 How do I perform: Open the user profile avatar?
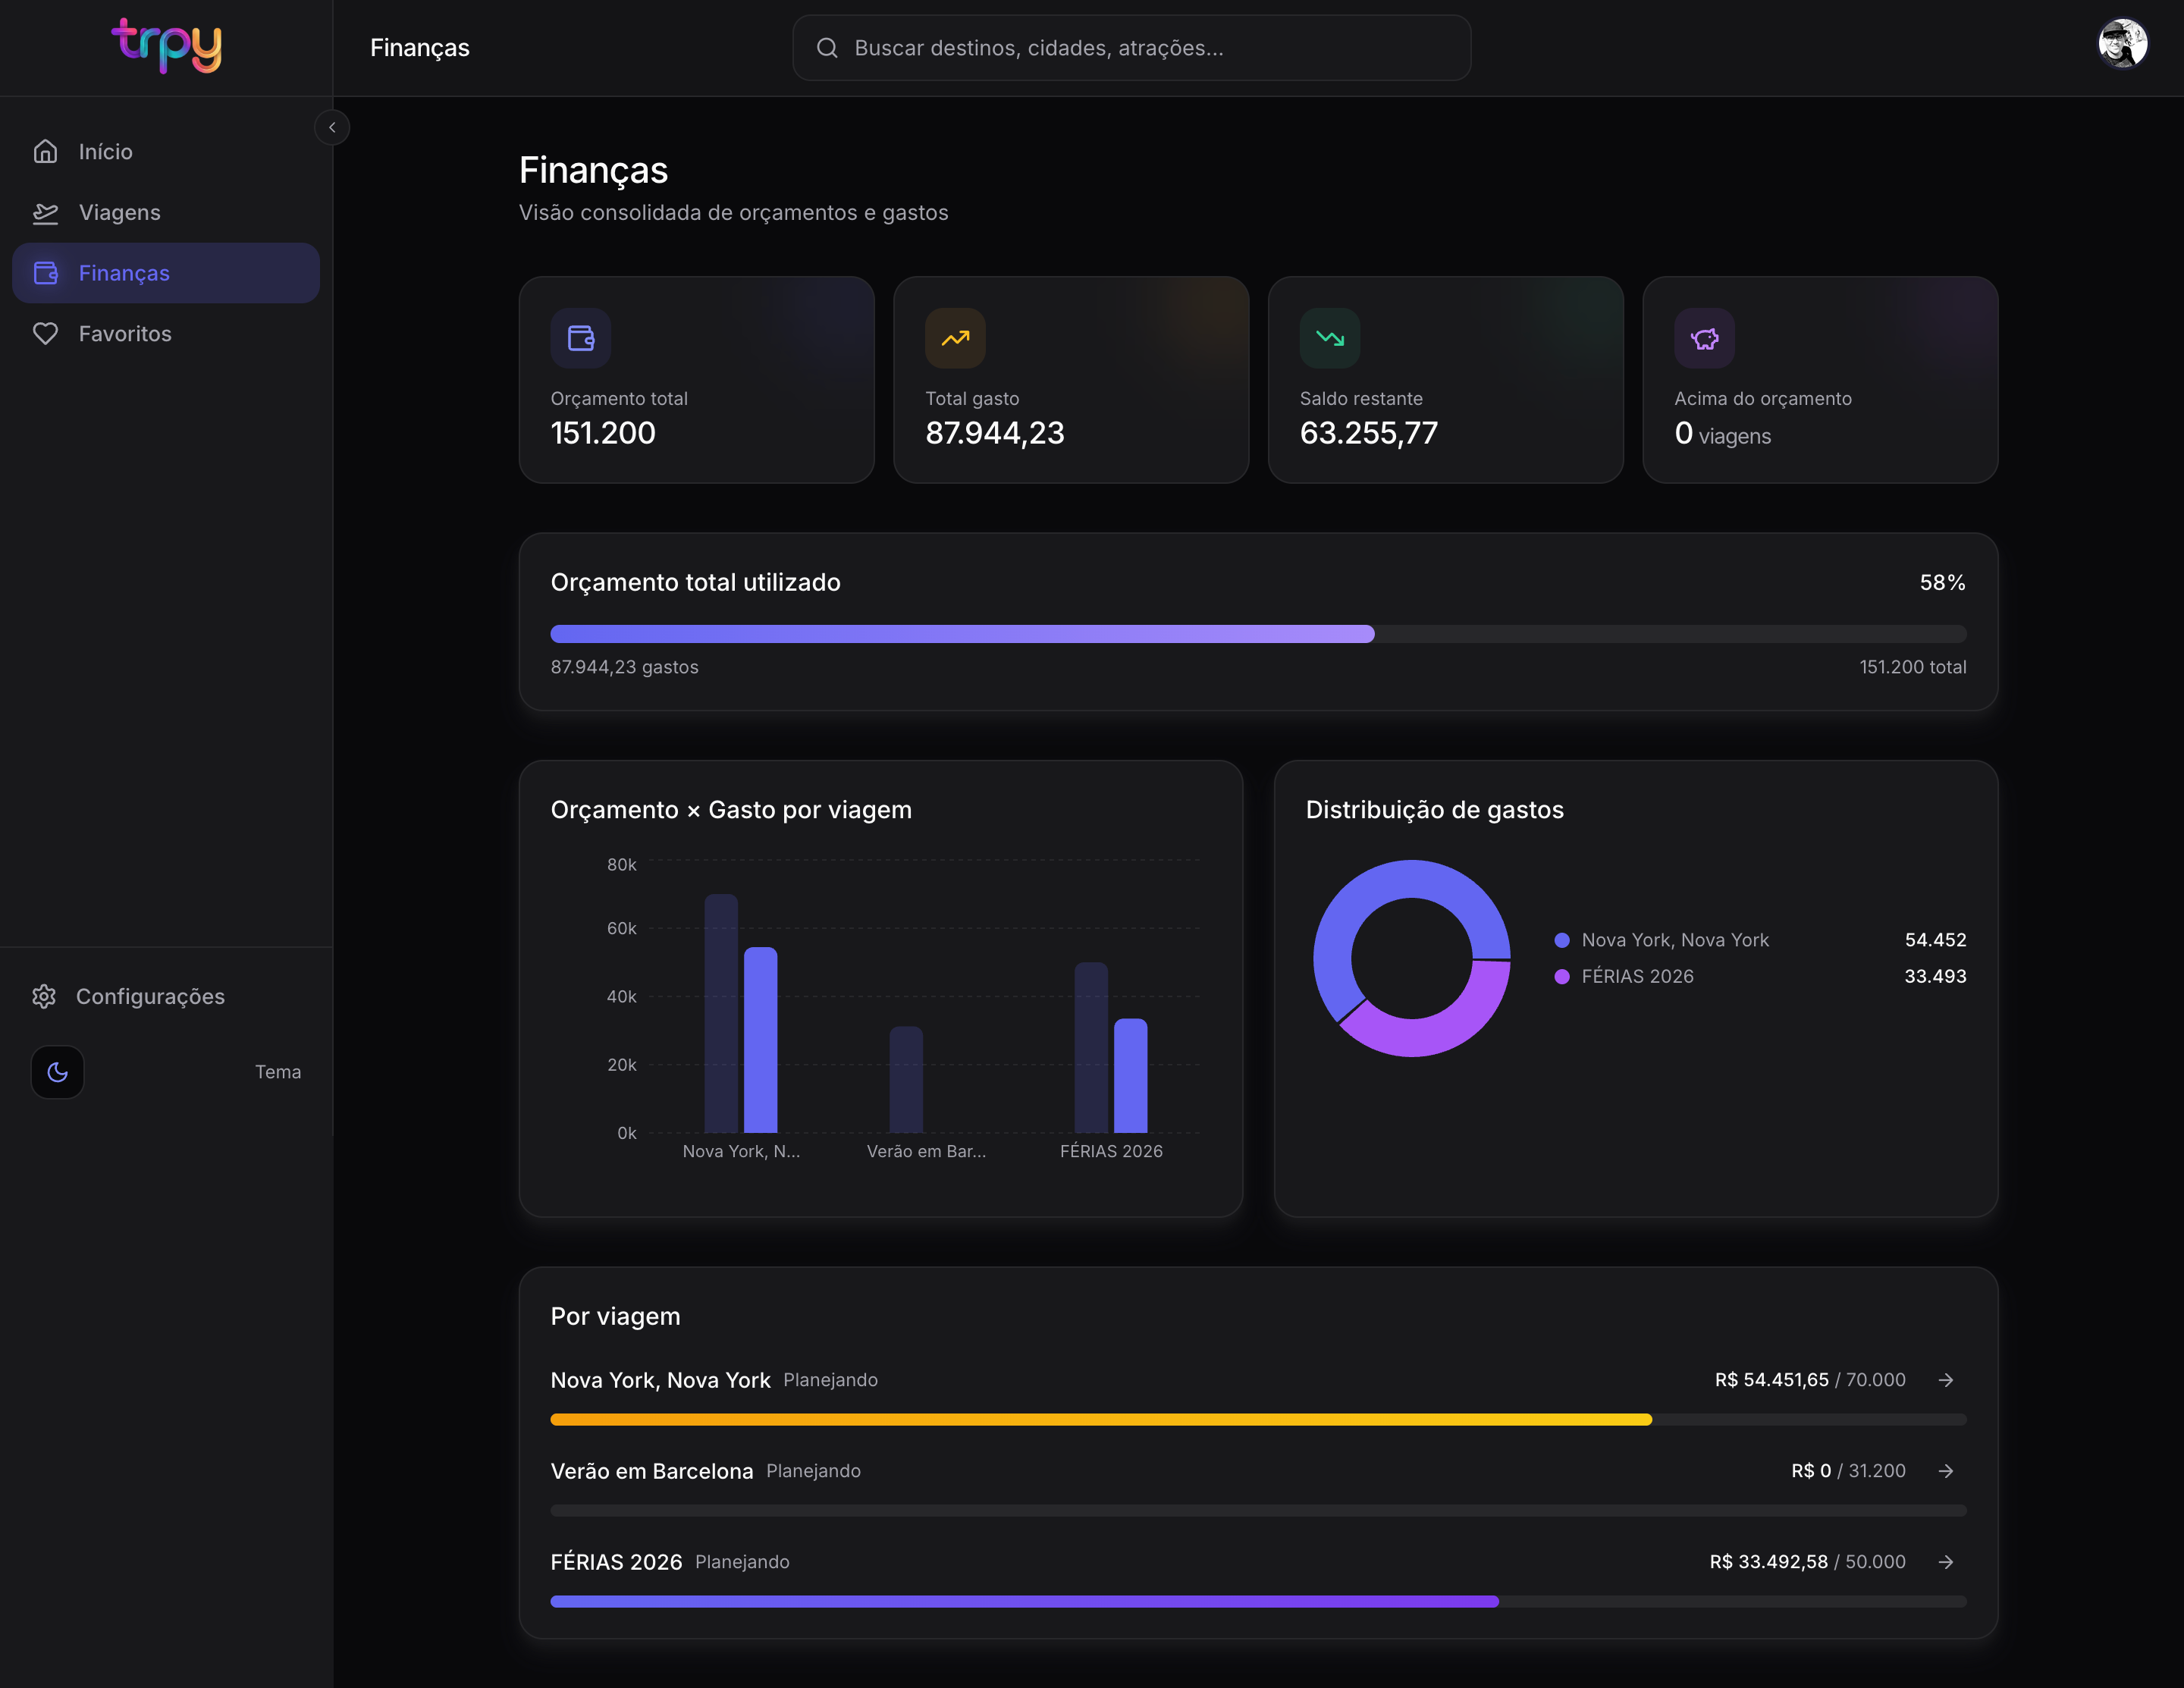pyautogui.click(x=2122, y=44)
